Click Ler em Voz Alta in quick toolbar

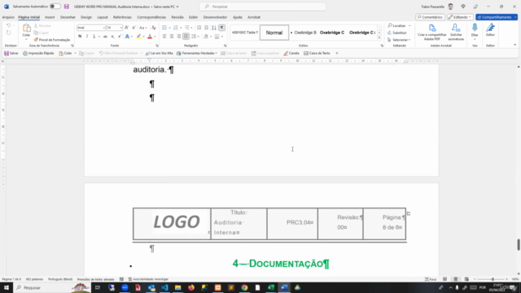point(160,53)
